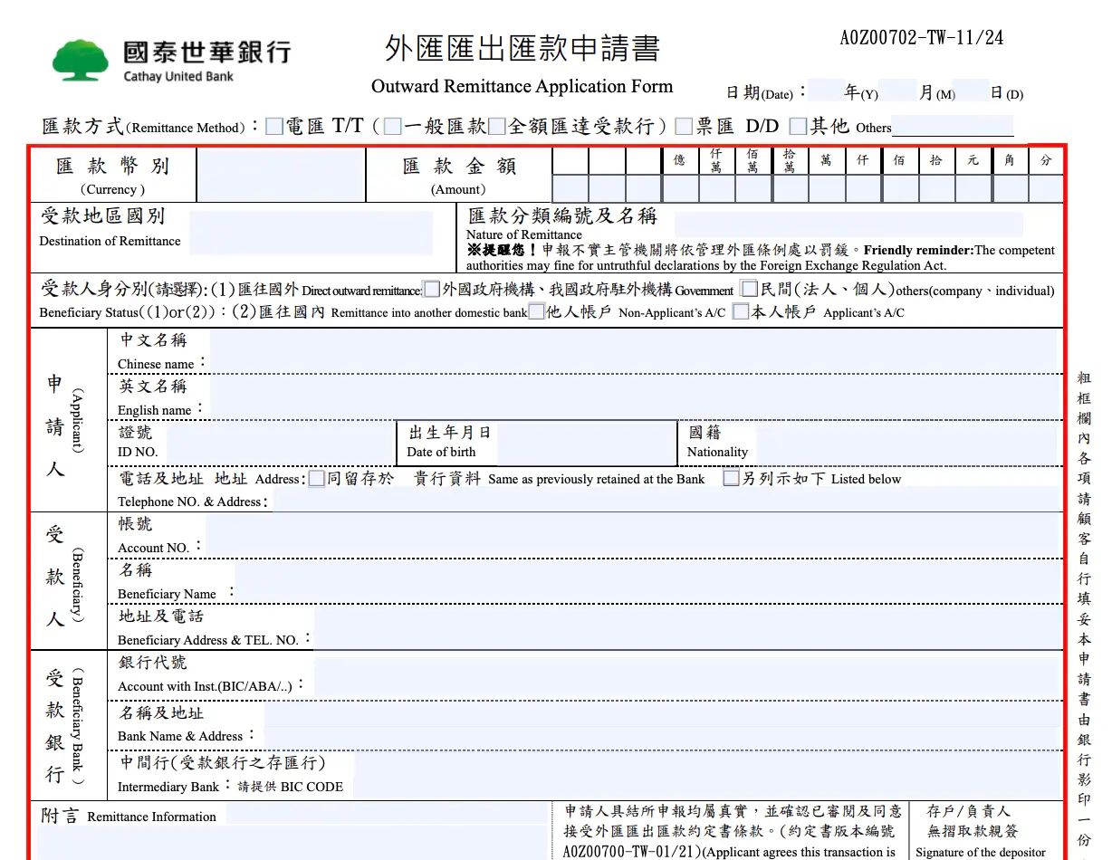Check the 電匯 T/T remittance method box
Viewport: 1112px width, 860px height.
point(274,127)
